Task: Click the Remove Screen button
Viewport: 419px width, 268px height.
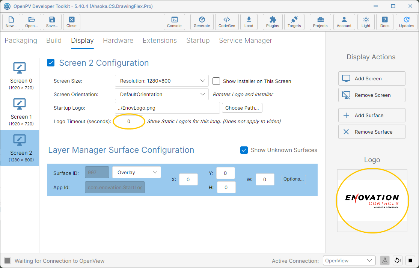Action: click(372, 95)
